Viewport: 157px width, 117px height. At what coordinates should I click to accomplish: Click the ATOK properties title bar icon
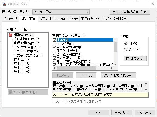[4, 4]
